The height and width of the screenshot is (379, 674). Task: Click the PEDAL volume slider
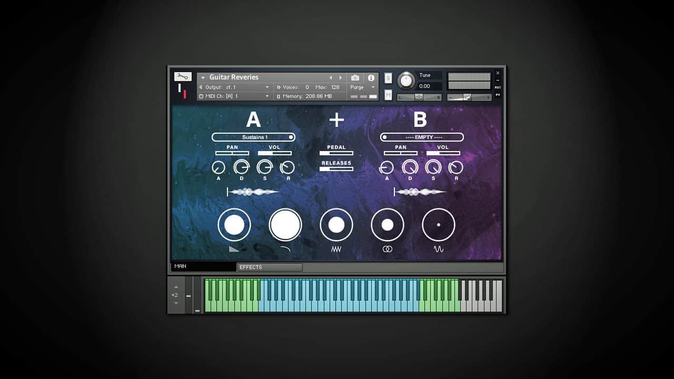click(x=336, y=153)
